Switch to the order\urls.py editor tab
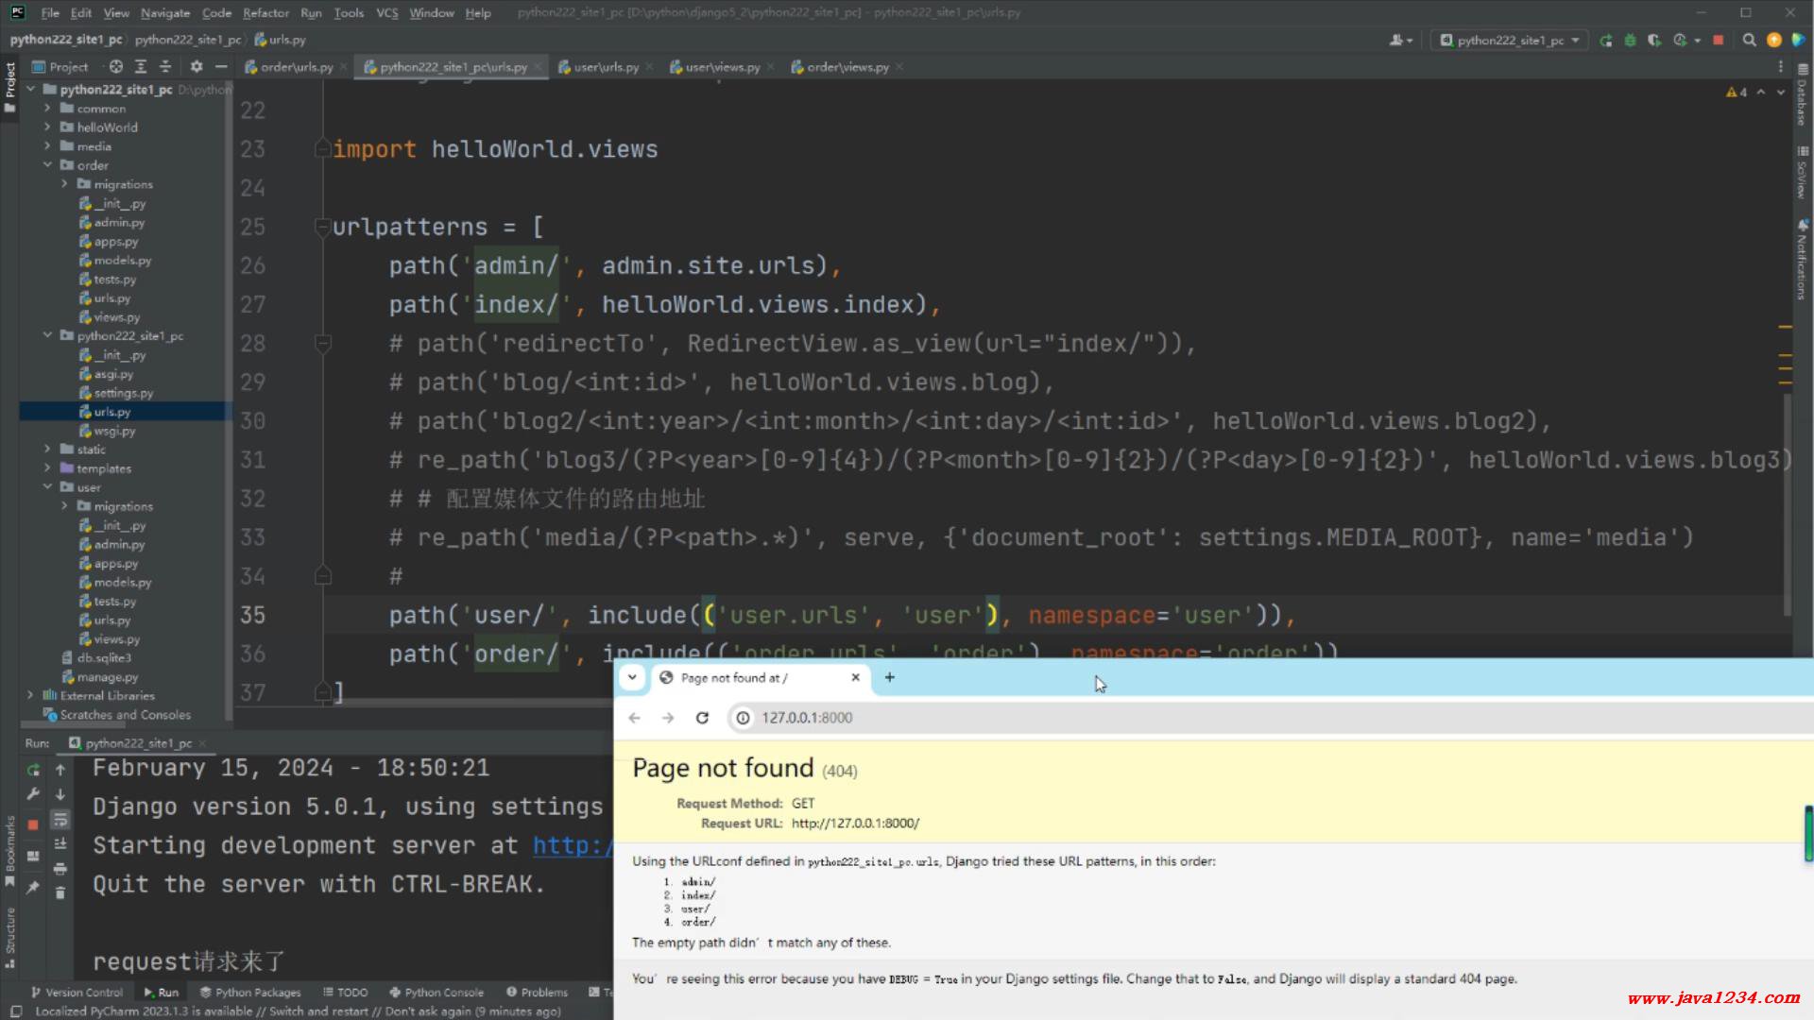This screenshot has height=1020, width=1814. [296, 67]
